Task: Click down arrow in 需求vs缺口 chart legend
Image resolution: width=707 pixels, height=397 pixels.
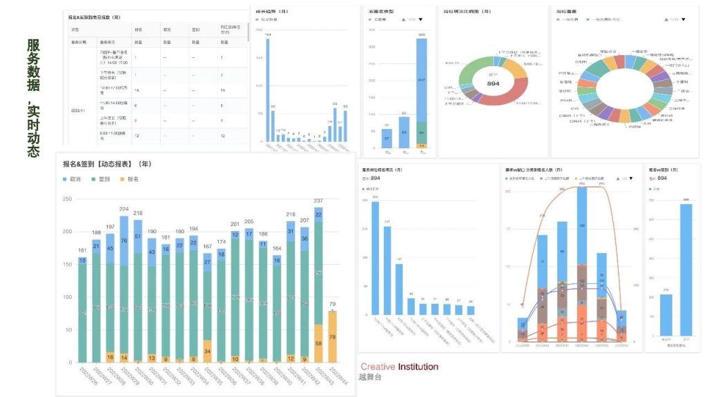Action: pos(631,179)
